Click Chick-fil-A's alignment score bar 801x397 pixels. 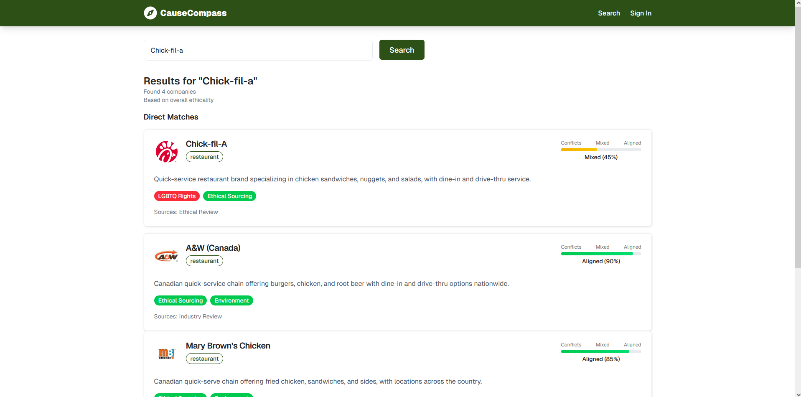(x=601, y=150)
